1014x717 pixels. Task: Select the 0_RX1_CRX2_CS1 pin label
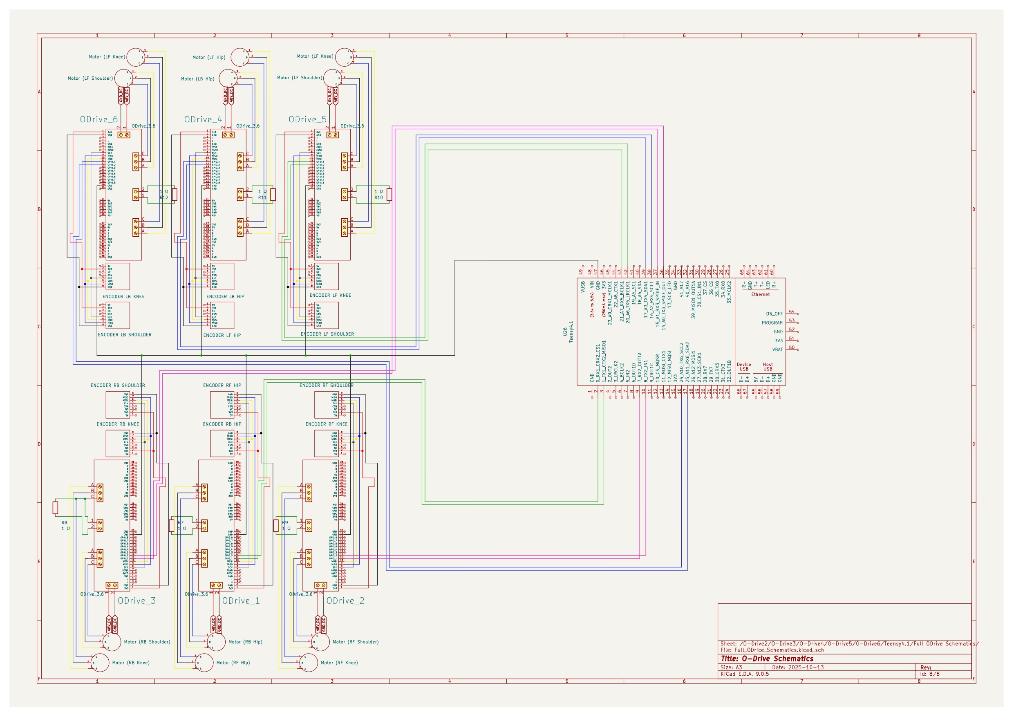click(x=598, y=363)
